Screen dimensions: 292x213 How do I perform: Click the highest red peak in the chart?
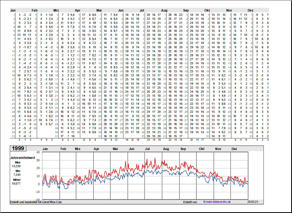155,158
